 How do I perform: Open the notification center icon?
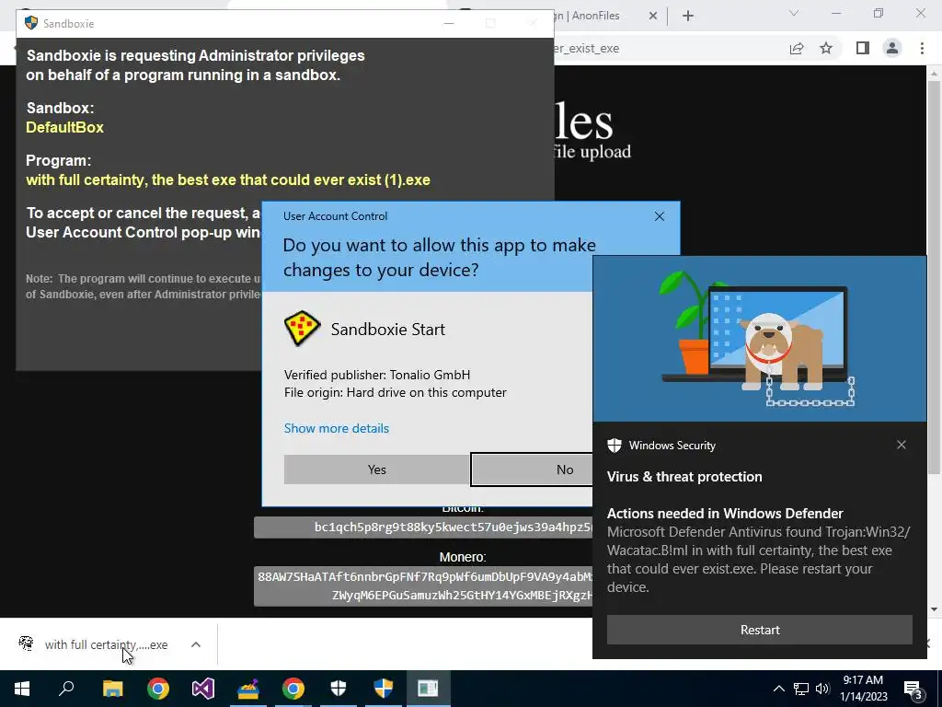913,689
